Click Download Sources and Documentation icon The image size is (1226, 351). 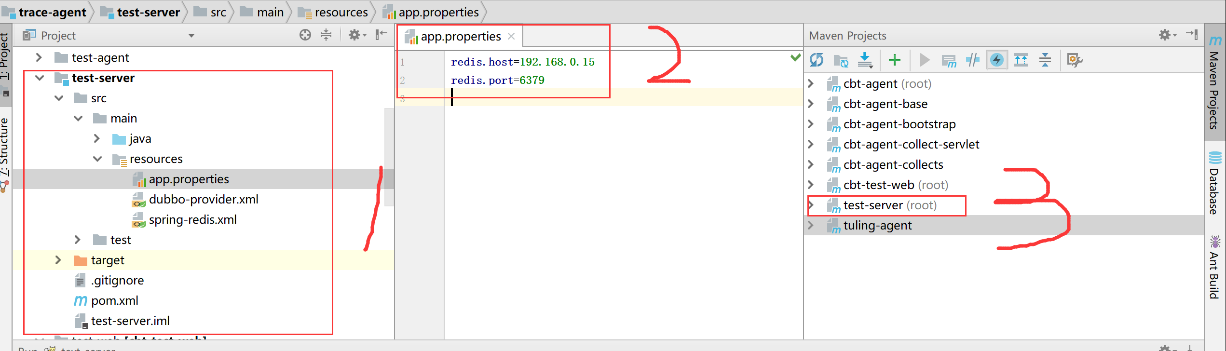[x=865, y=60]
